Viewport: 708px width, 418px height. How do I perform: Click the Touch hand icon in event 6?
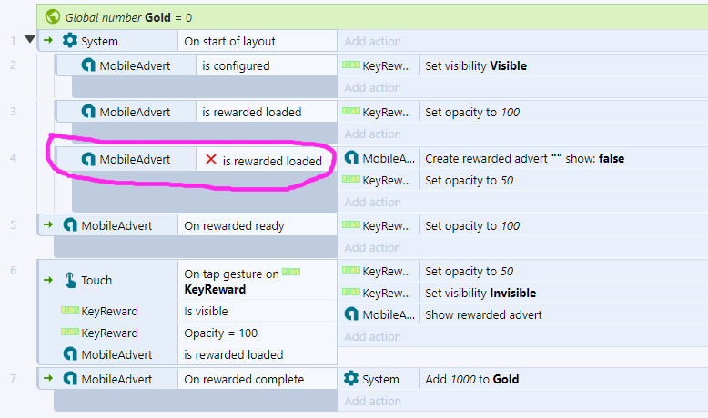(x=69, y=280)
